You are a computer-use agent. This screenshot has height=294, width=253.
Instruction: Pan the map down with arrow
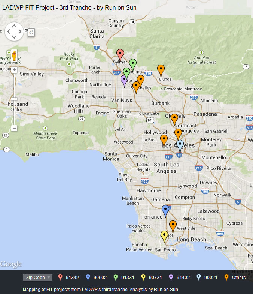pyautogui.click(x=14, y=37)
